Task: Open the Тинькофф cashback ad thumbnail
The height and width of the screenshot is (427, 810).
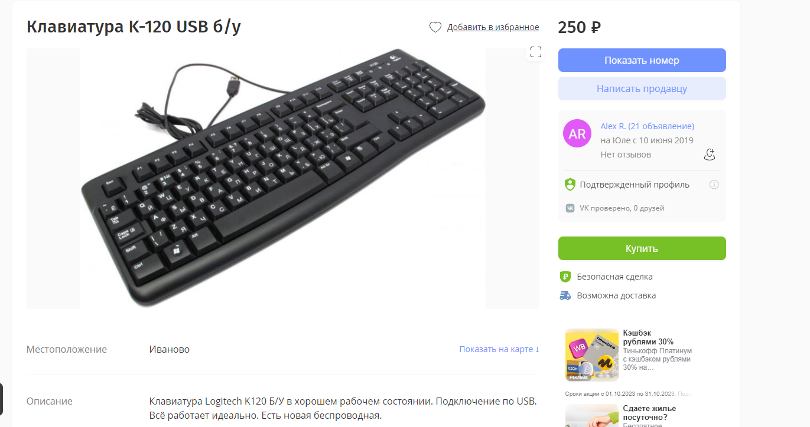Action: click(x=592, y=355)
